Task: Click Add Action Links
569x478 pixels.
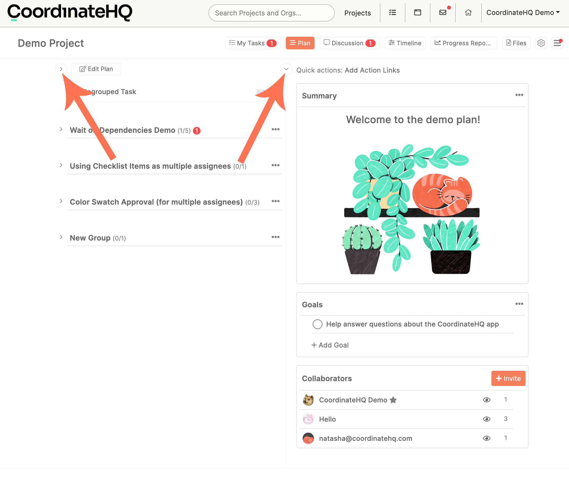Action: (372, 70)
